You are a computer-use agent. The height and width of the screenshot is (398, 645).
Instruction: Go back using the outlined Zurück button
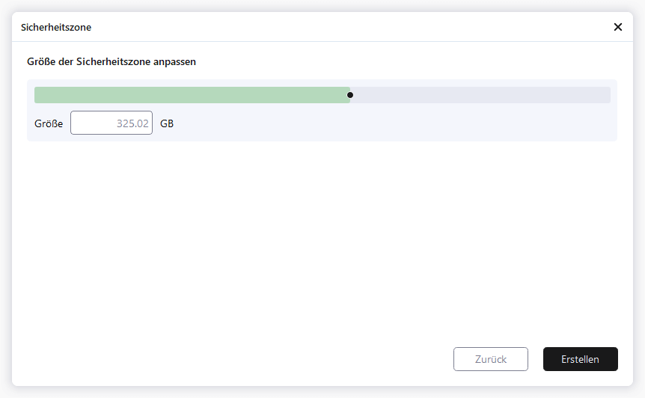pos(491,359)
